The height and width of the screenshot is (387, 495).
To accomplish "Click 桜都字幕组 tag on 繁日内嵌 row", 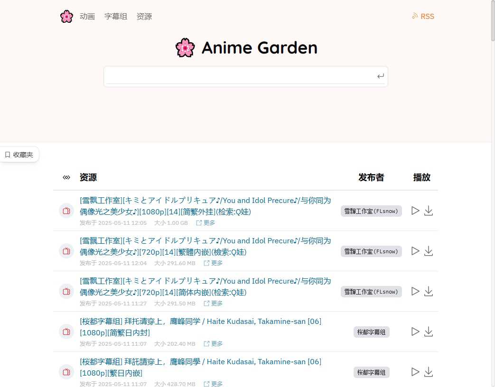I will pos(371,372).
